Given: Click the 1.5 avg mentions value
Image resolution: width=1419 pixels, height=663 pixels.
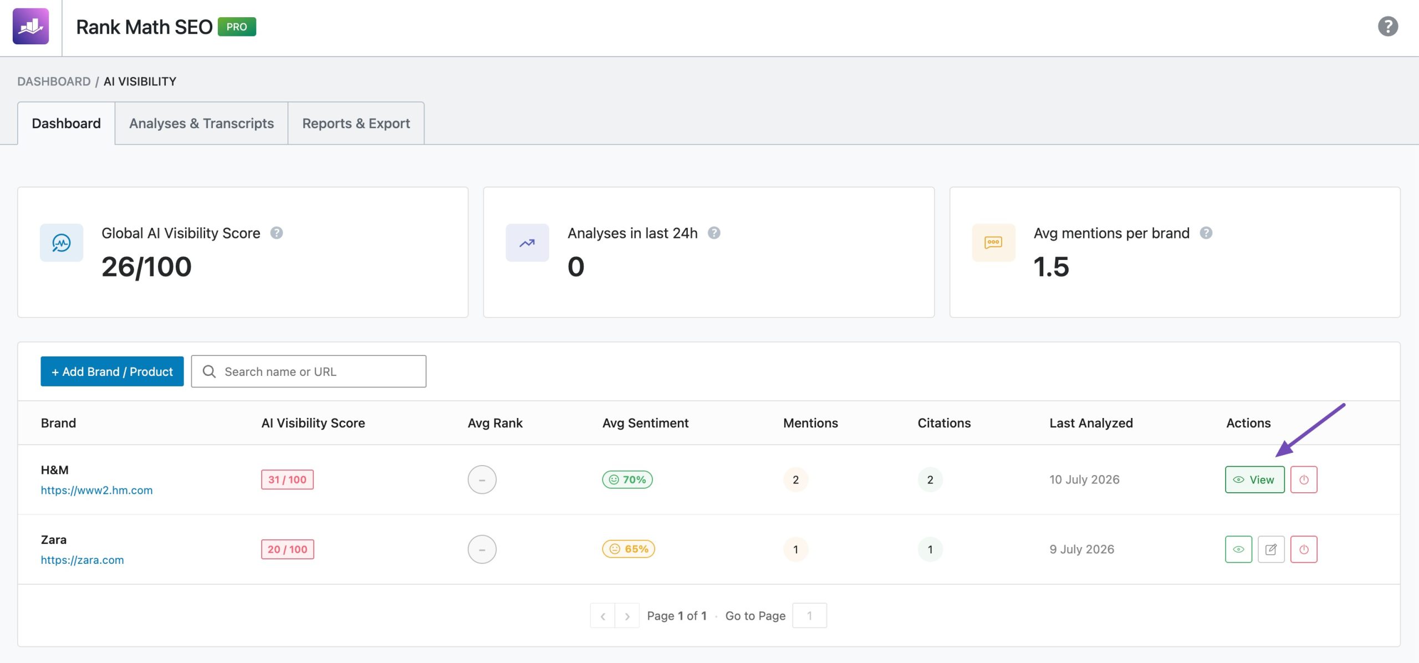Looking at the screenshot, I should [1051, 267].
